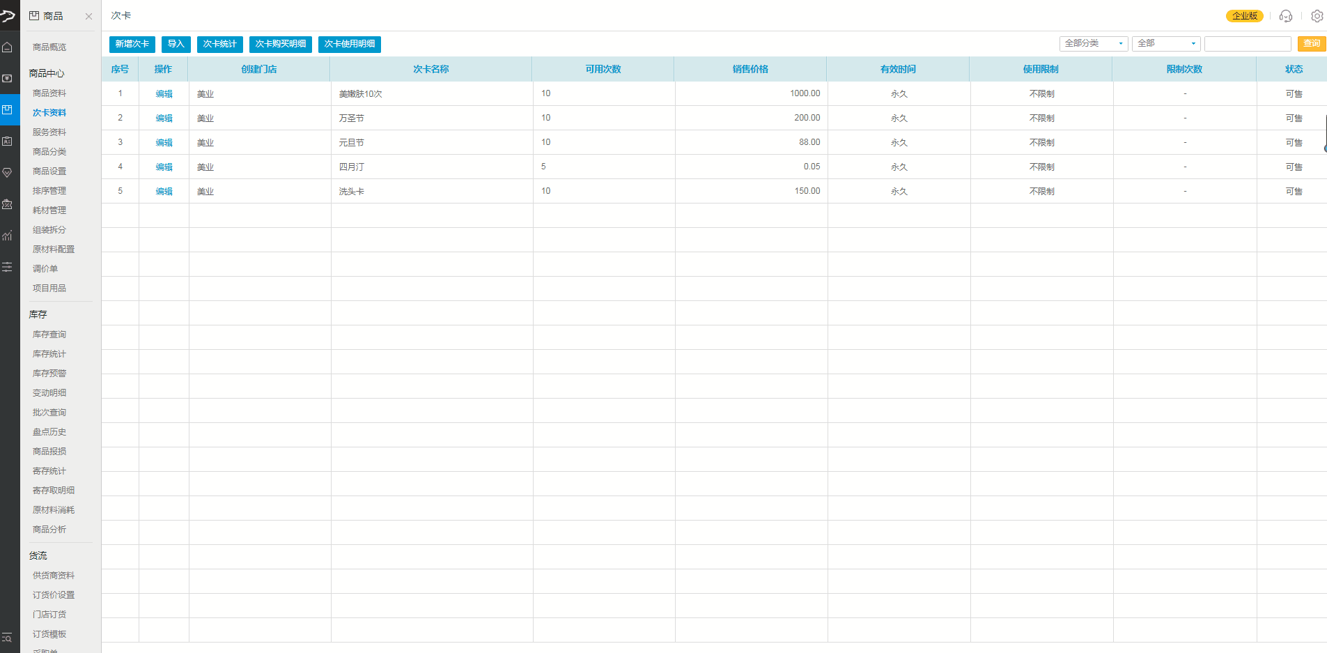Click the 次卡名称 column header
This screenshot has height=653, width=1327.
pos(431,69)
